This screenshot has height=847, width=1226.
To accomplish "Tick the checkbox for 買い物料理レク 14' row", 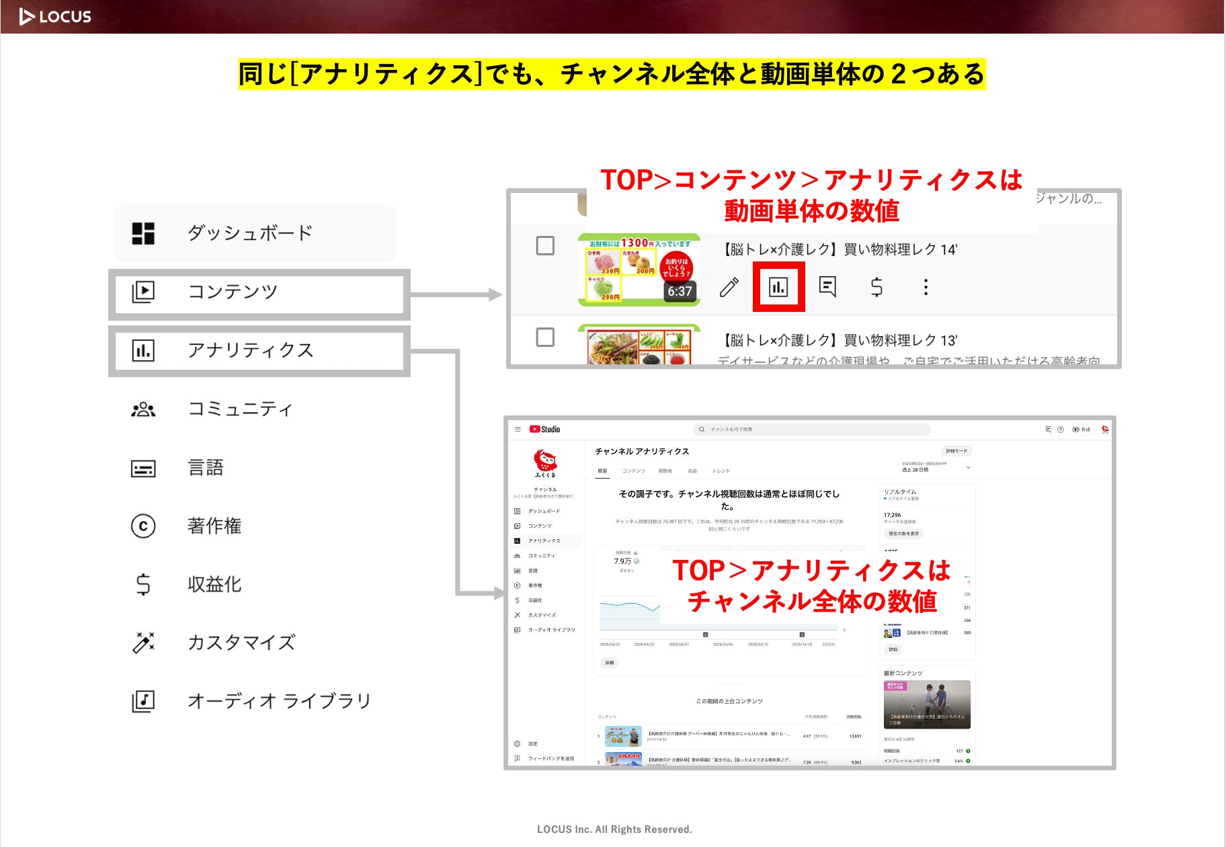I will (x=545, y=245).
